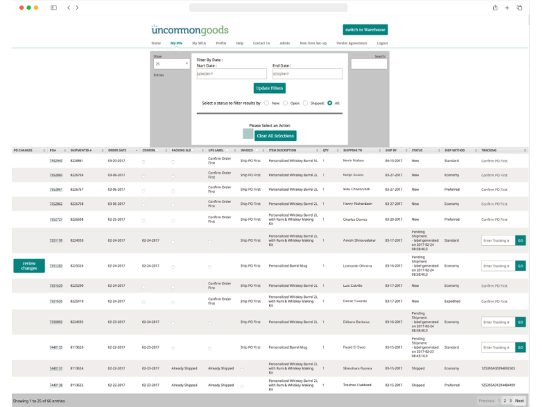Viewport: 542px width, 407px height.
Task: Sort table by Order Date column header
Action: [x=123, y=150]
